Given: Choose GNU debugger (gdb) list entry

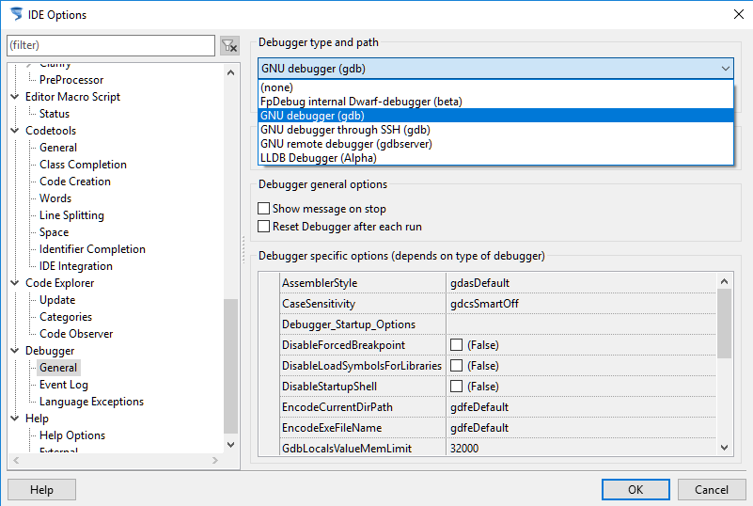Looking at the screenshot, I should pos(495,116).
